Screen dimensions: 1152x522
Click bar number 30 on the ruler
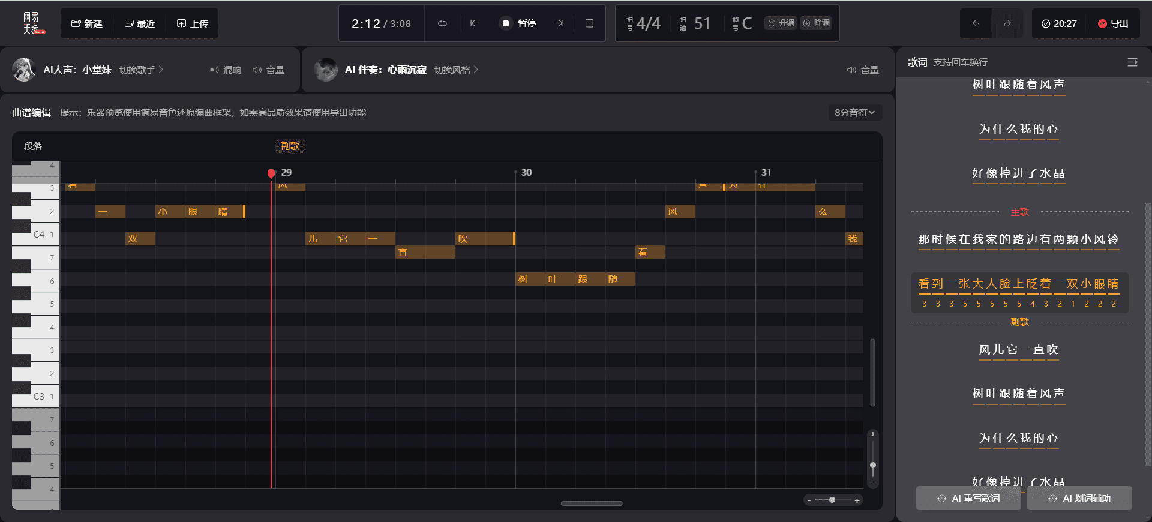pyautogui.click(x=526, y=172)
